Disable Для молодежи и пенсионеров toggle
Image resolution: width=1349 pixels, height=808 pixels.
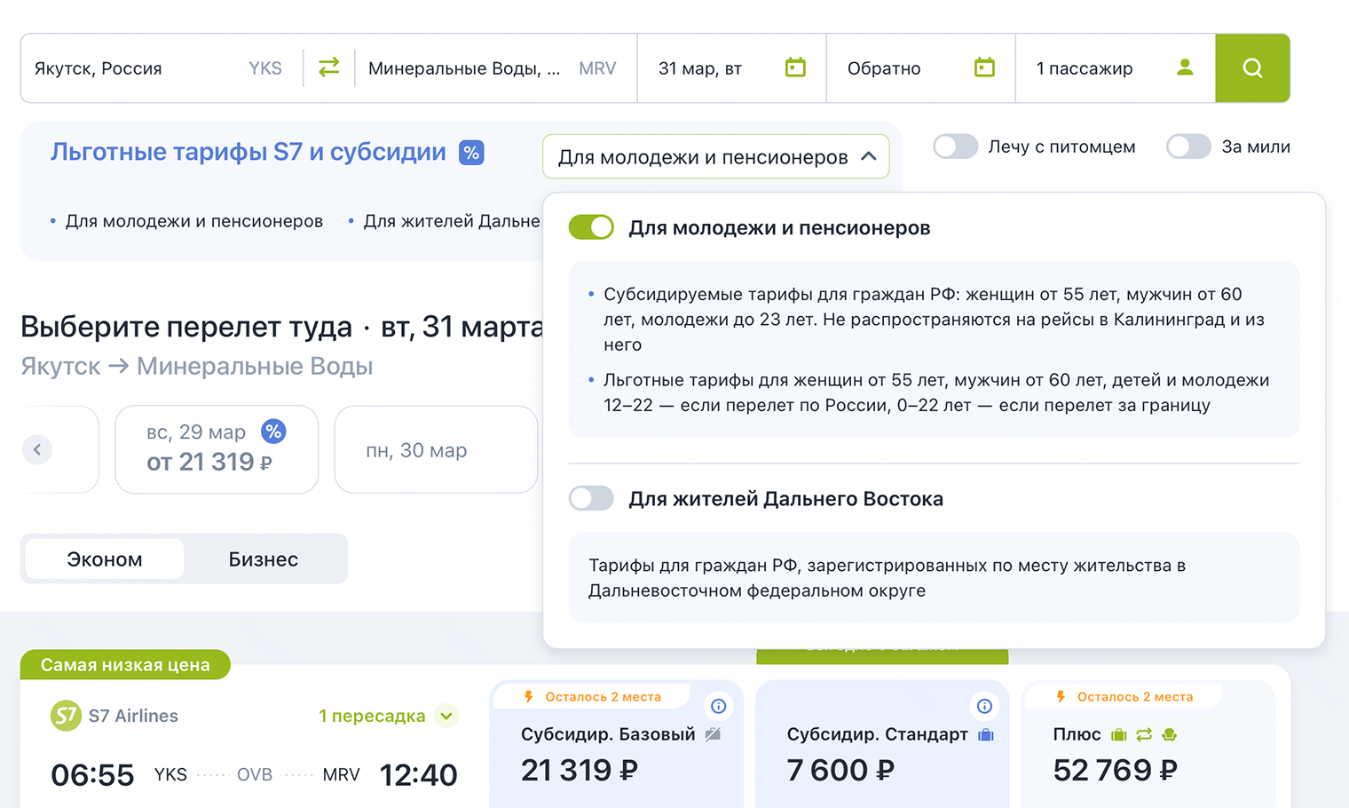click(x=591, y=227)
